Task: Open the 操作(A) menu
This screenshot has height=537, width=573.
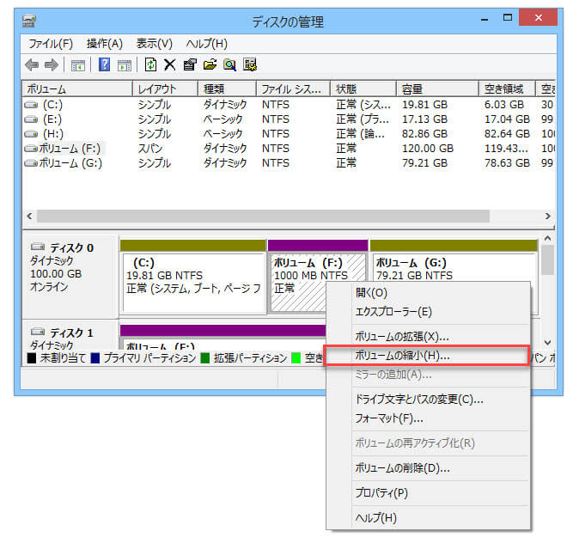Action: click(105, 44)
